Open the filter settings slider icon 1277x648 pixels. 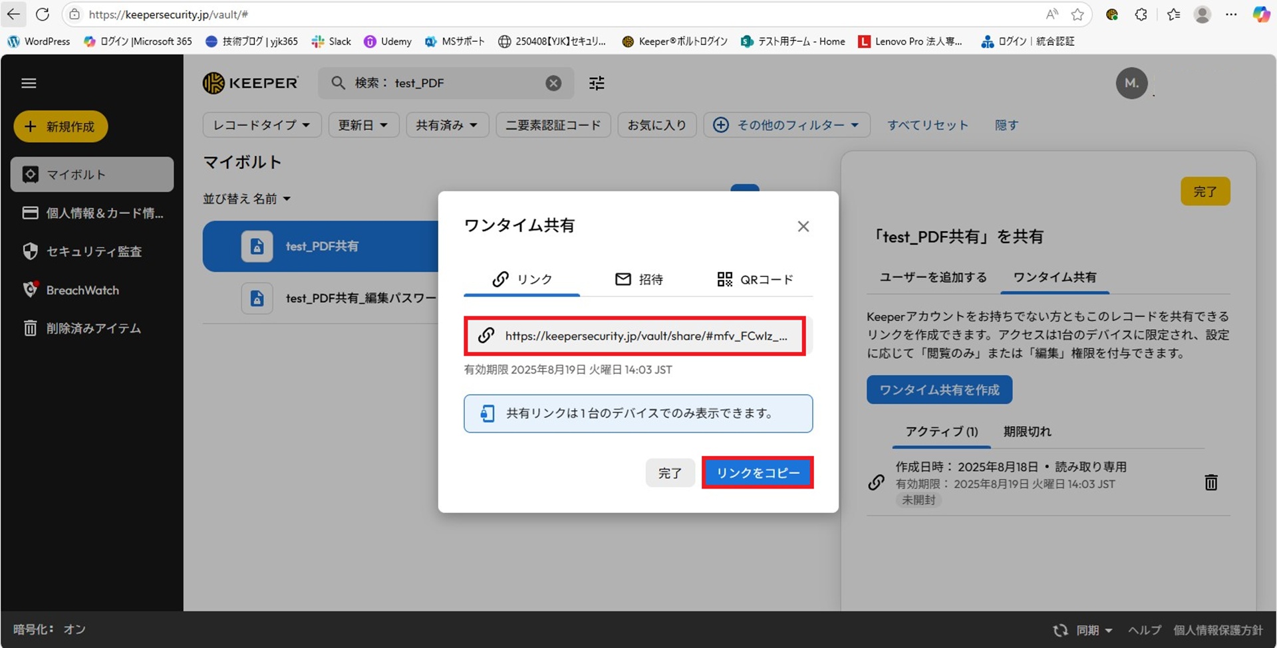[x=597, y=83]
